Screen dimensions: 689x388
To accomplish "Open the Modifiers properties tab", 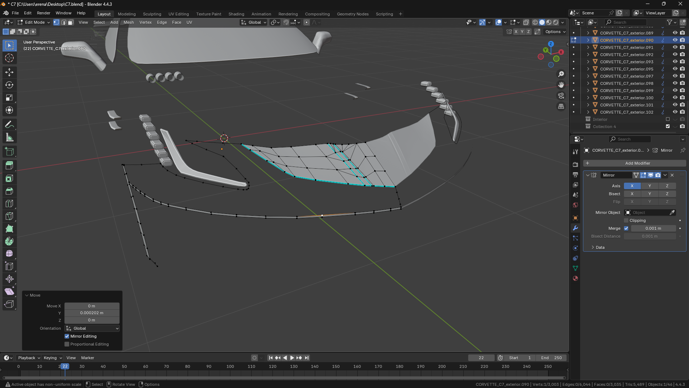I will (575, 228).
